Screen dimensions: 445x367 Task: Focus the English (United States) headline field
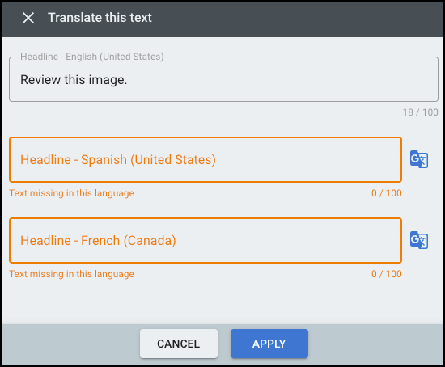223,79
